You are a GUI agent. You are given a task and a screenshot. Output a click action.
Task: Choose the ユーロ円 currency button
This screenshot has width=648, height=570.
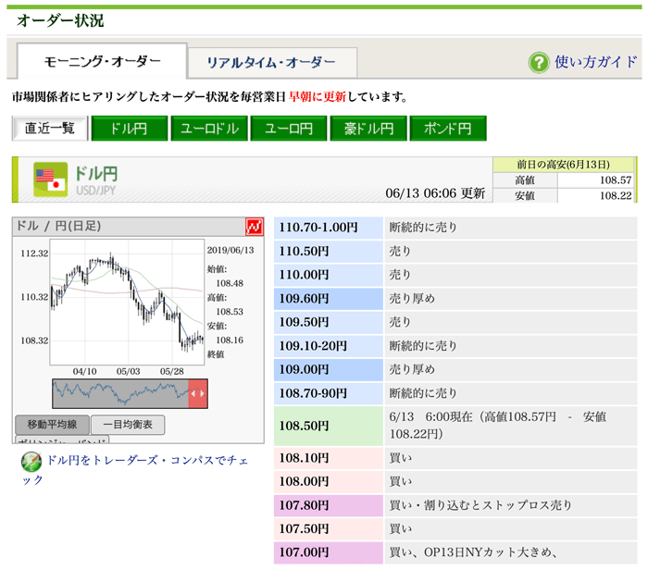pos(288,129)
